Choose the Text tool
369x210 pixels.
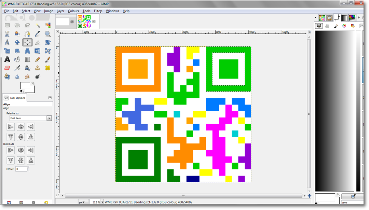[x=7, y=59]
